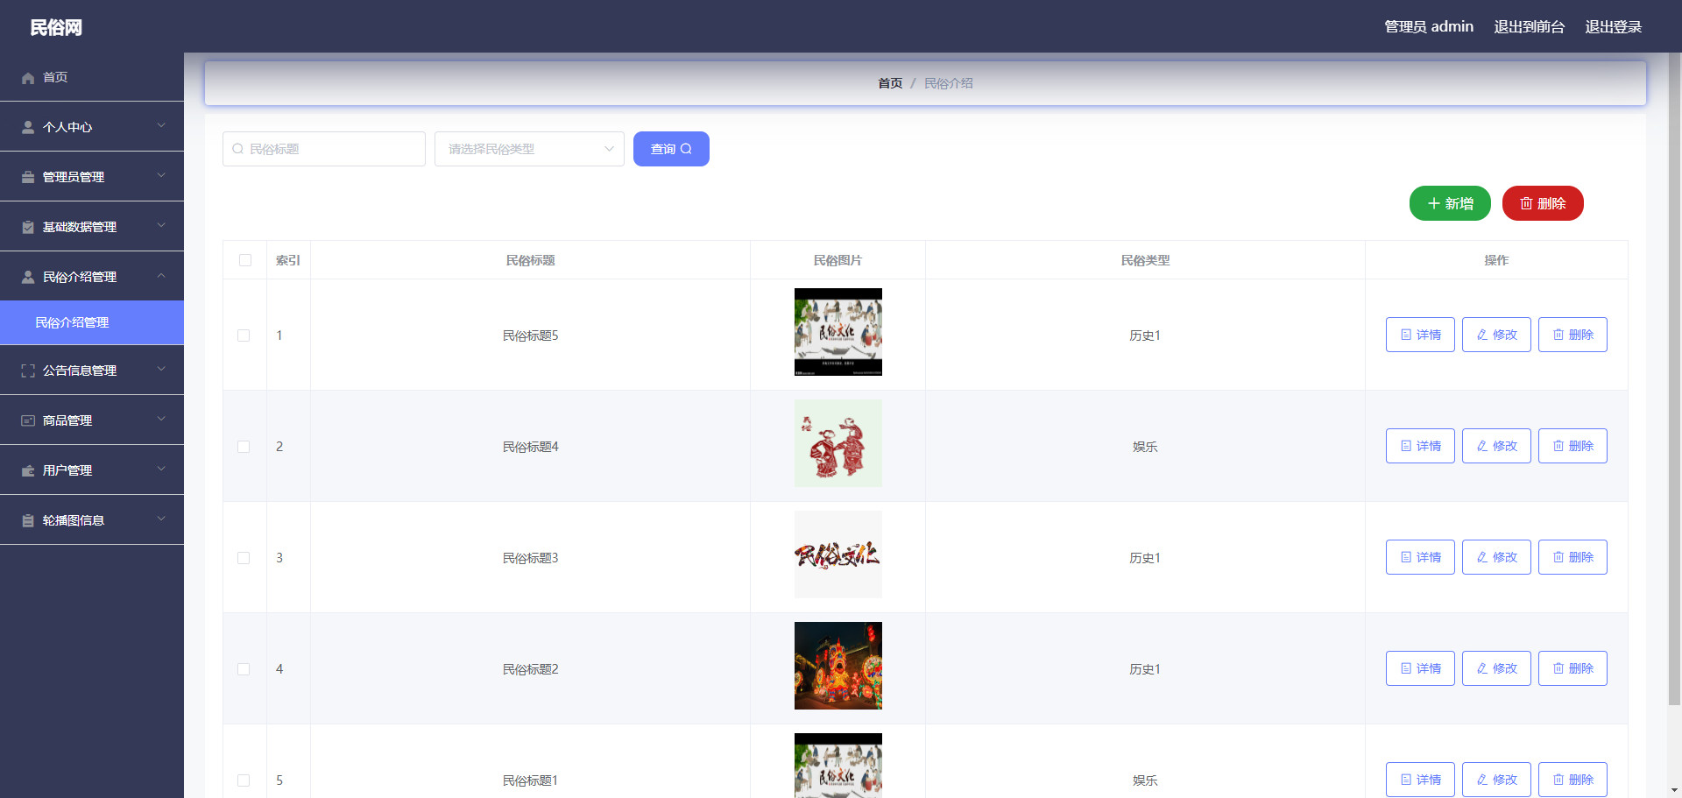Click the bracket icon for 公告信息管理
The height and width of the screenshot is (798, 1682).
click(28, 371)
